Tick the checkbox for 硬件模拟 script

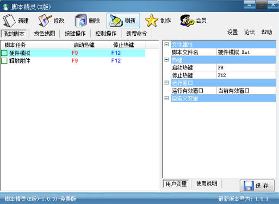[x=4, y=53]
